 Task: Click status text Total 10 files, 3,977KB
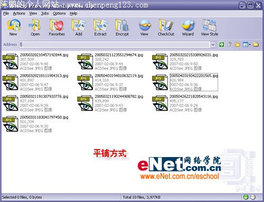[x=142, y=197]
